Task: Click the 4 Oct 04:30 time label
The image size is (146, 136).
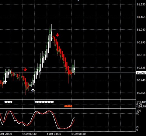Action: click(54, 134)
